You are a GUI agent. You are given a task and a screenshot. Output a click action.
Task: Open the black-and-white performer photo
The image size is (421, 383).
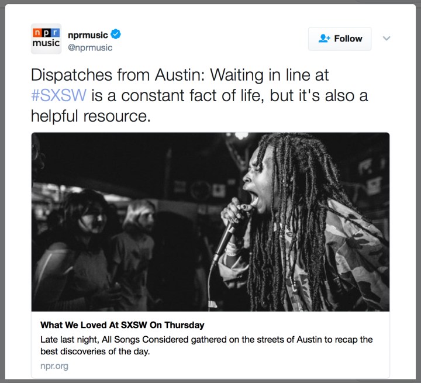pos(210,222)
